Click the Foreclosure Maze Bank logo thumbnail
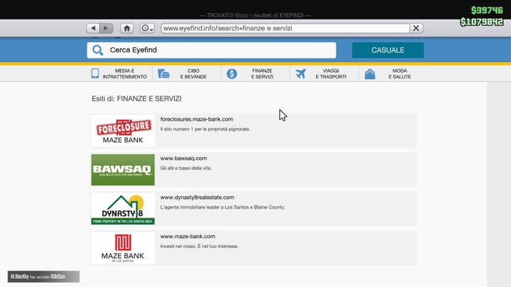Screen dimensions: 511x287 pyautogui.click(x=123, y=131)
